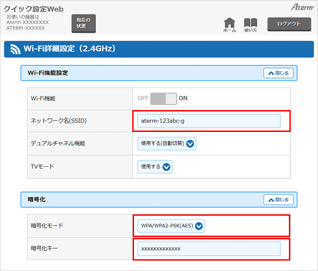Click the ON label beside Wi-Fi switch
This screenshot has height=271, width=318.
click(x=183, y=98)
